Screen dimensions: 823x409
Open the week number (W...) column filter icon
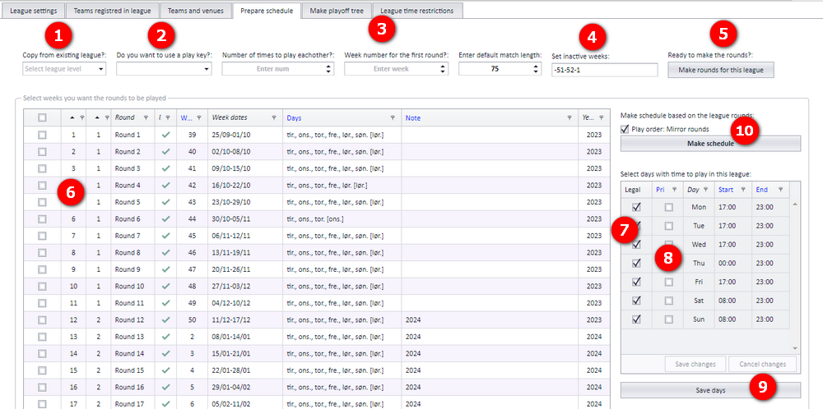pyautogui.click(x=199, y=117)
